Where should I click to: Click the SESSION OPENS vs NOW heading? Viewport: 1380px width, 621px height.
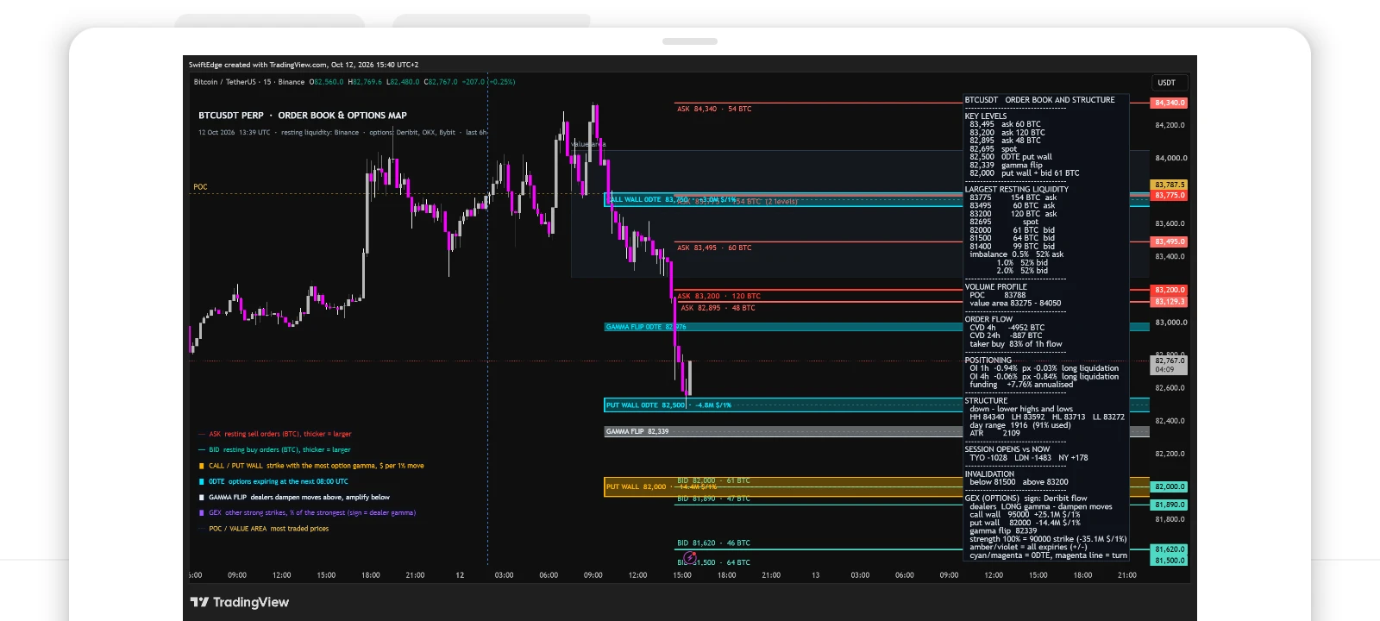pyautogui.click(x=1007, y=449)
